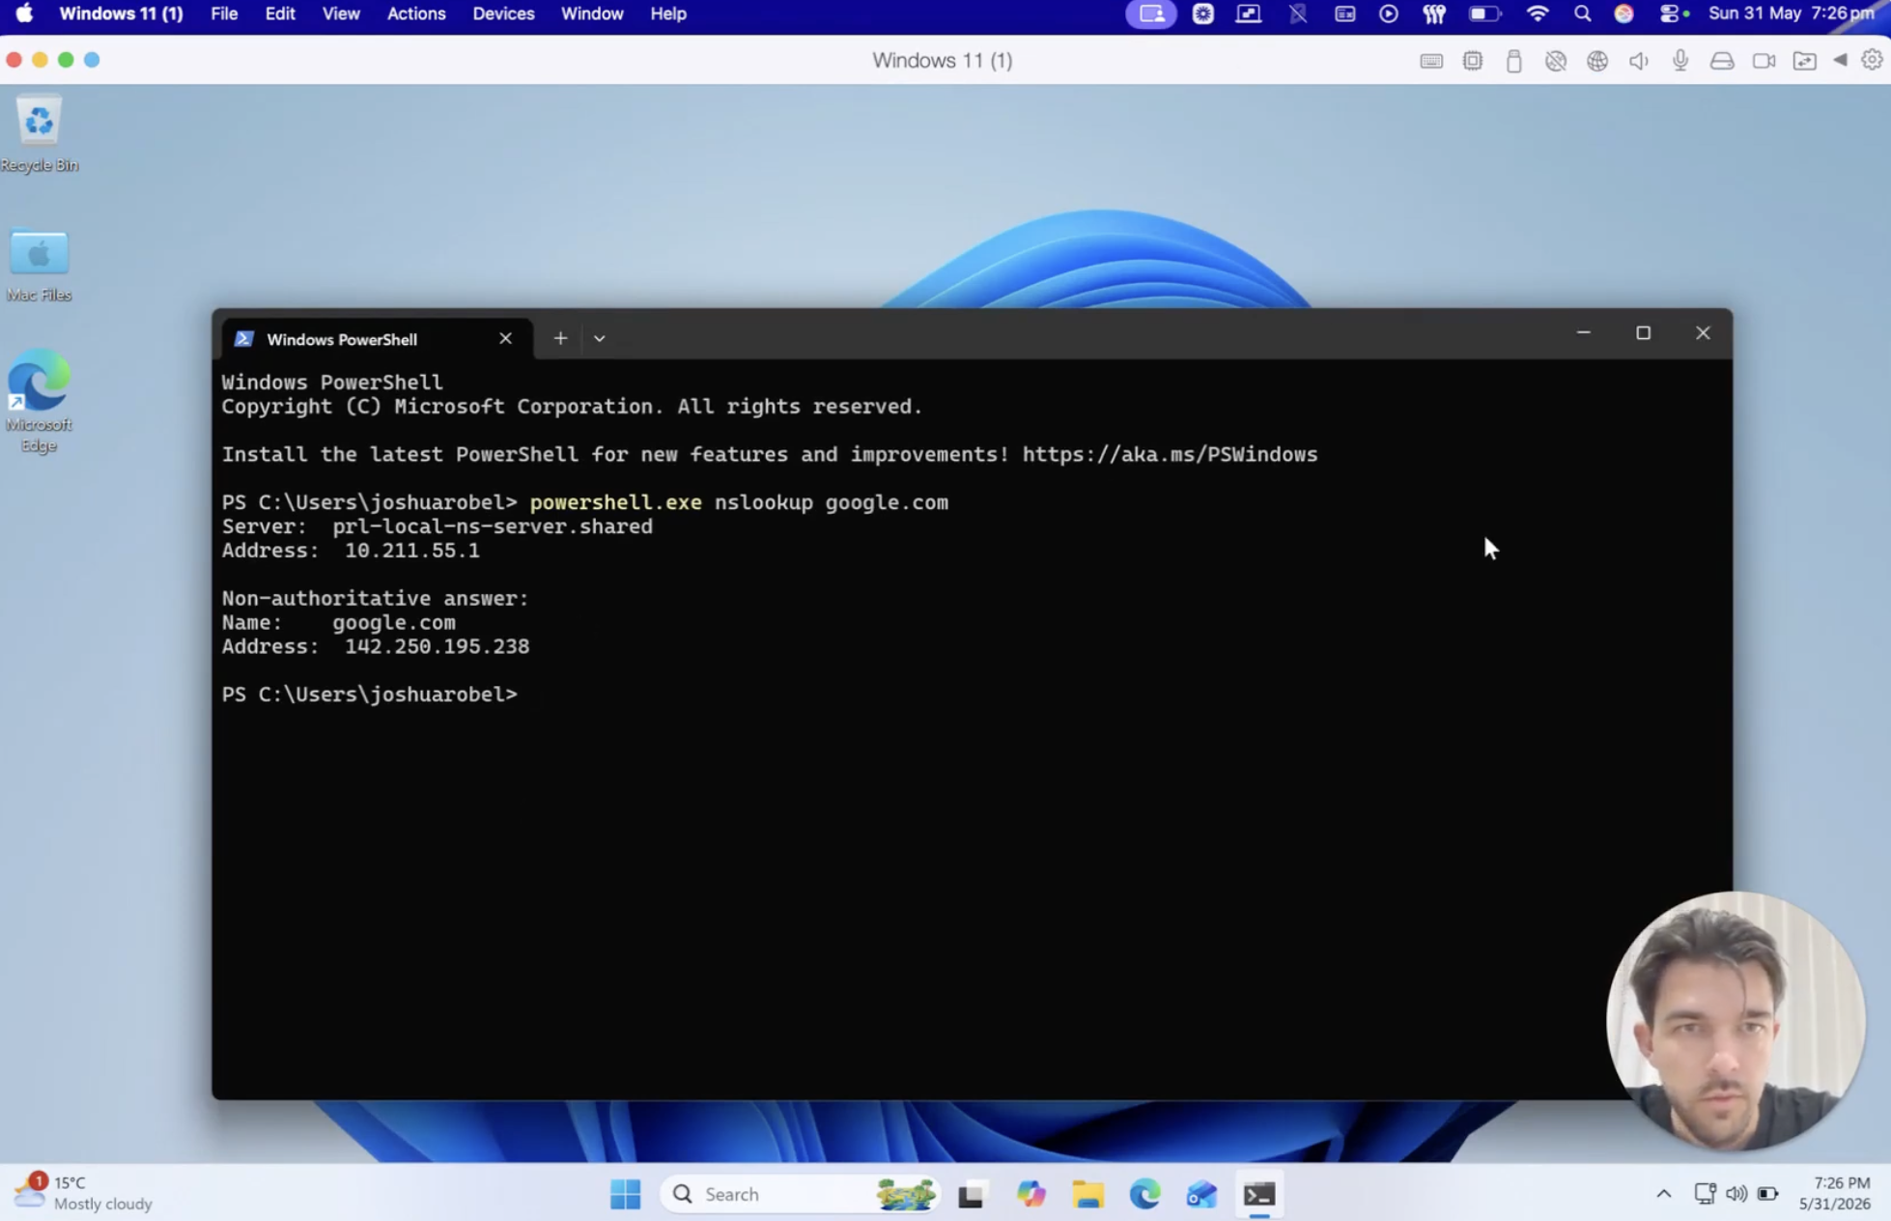Screen dimensions: 1891x1221
Task: Click the microphone icon in Parallels toolbar
Action: [x=1680, y=61]
